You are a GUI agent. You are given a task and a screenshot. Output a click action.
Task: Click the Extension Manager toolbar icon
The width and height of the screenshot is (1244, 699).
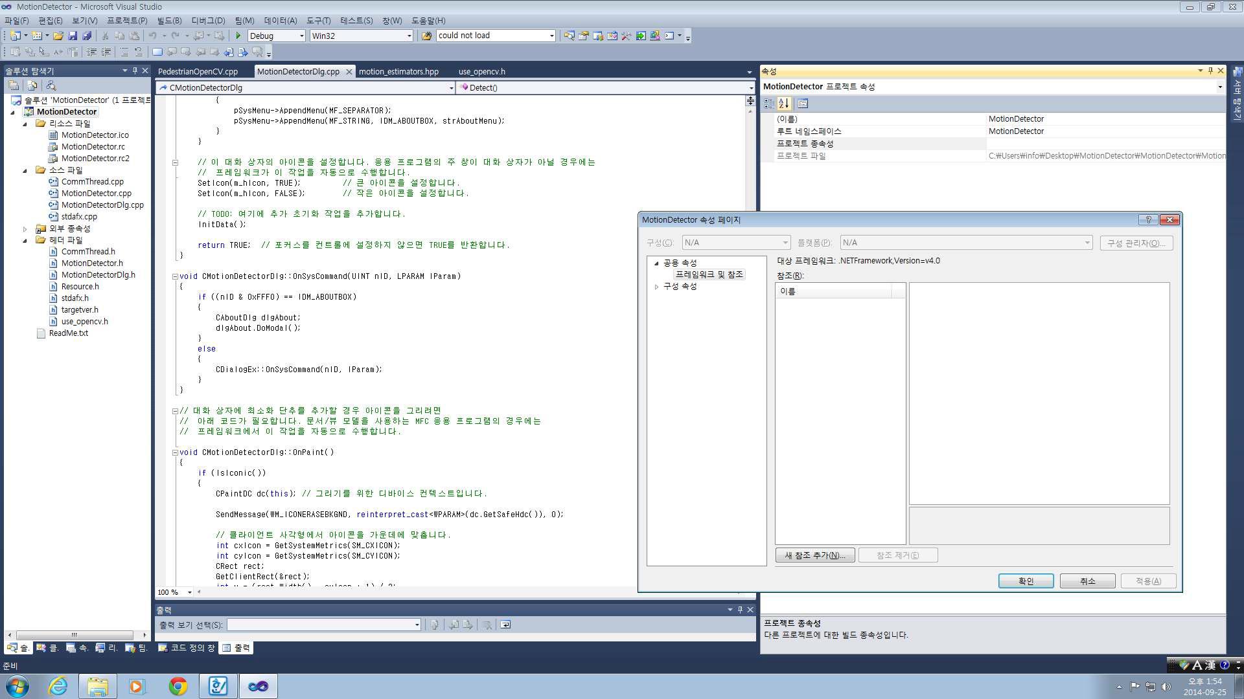654,36
